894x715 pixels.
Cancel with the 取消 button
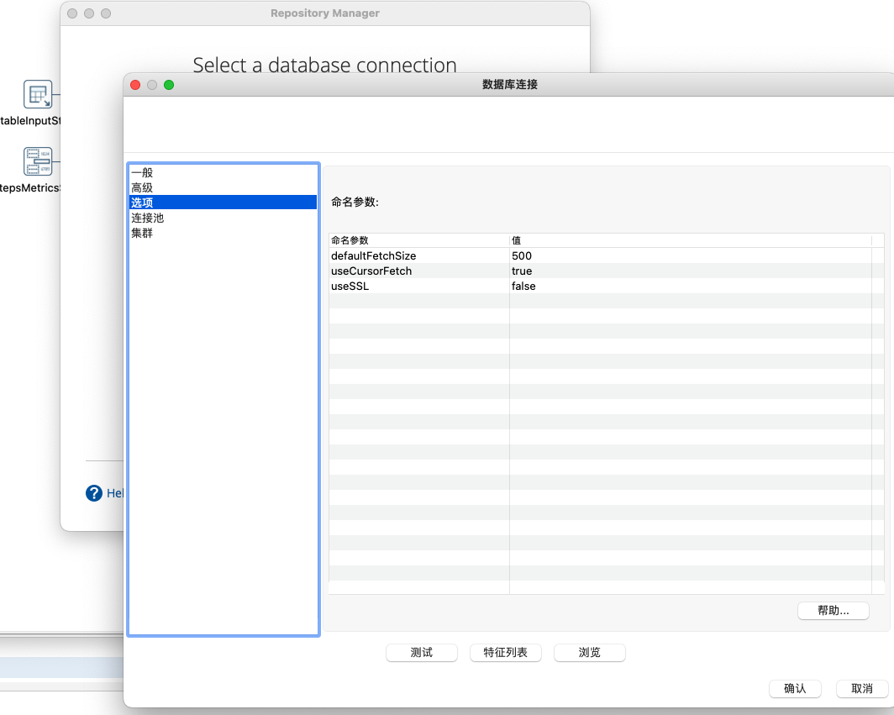click(862, 689)
